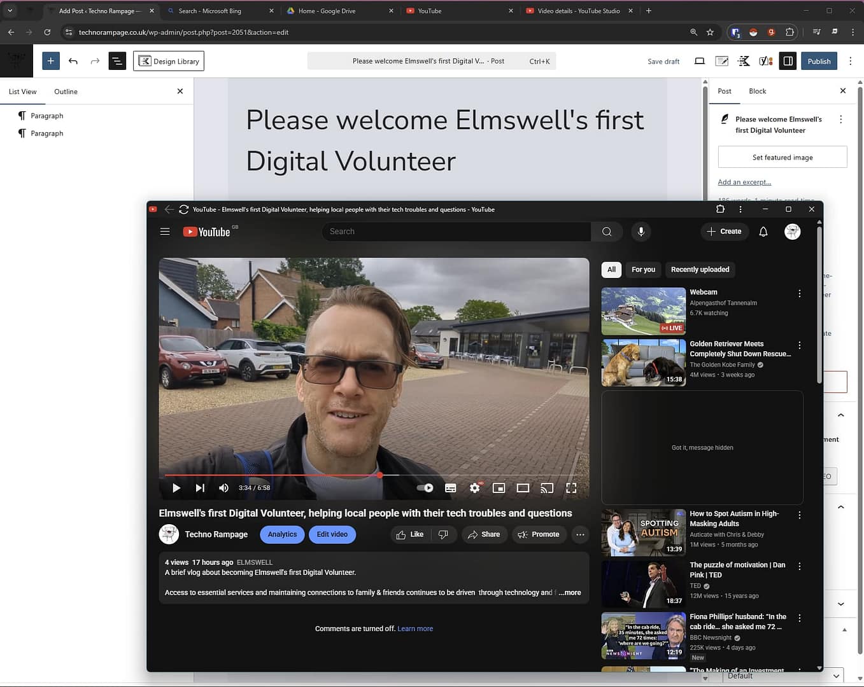Screen dimensions: 864x687
Task: Open Webcam live video thumbnail
Action: [644, 311]
